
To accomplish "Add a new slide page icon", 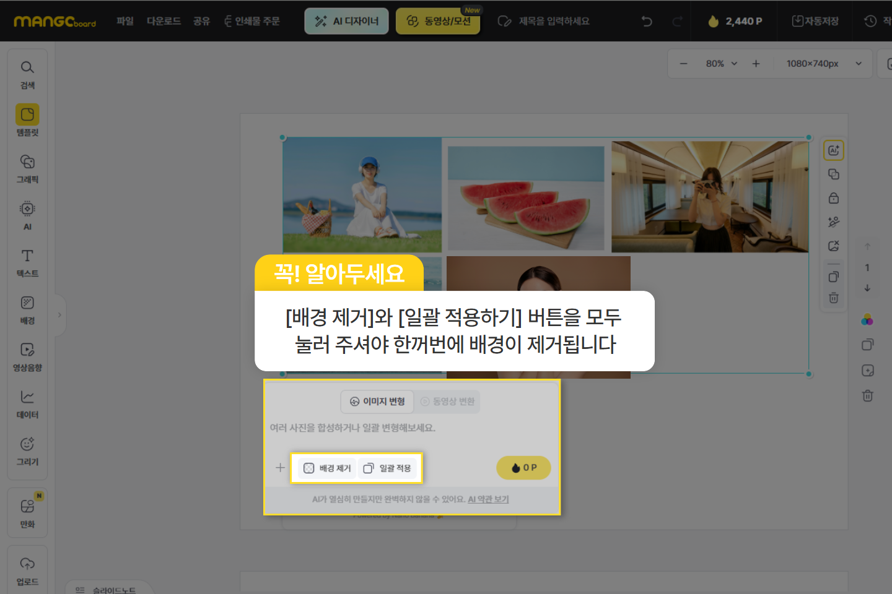I will click(867, 370).
